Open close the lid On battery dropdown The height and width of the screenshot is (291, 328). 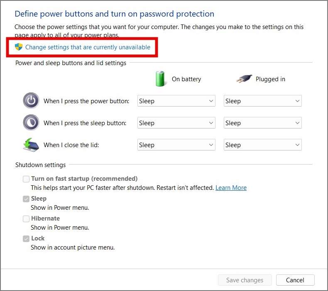[176, 145]
